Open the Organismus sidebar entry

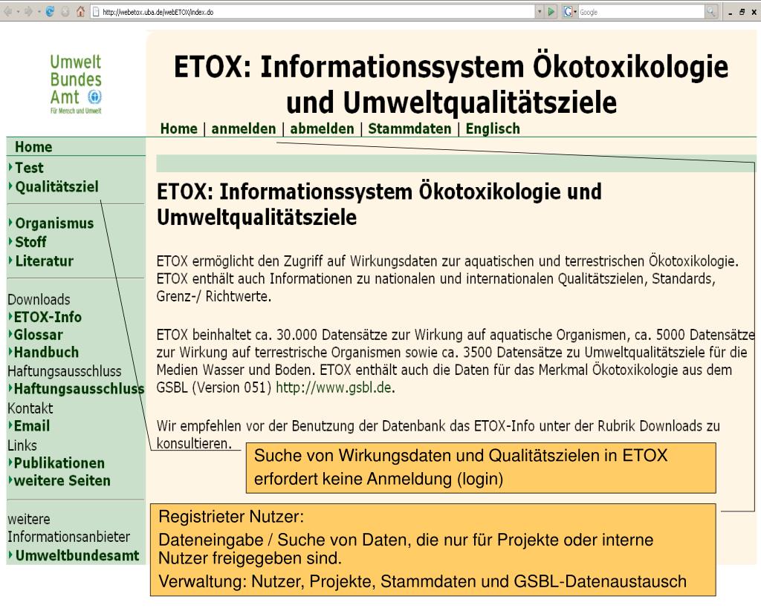pyautogui.click(x=54, y=223)
